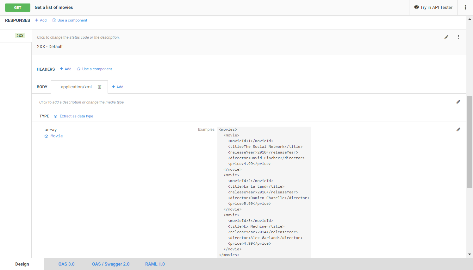Edit the XML example using pencil icon
Screen dimensions: 473x270
[458, 129]
